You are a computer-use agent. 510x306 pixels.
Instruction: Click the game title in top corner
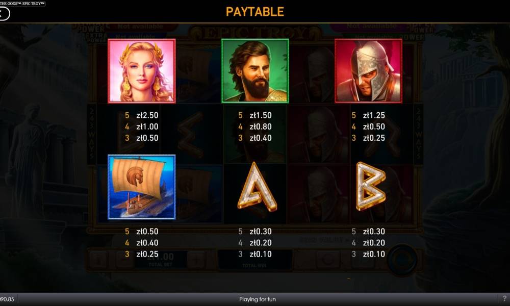tap(22, 3)
